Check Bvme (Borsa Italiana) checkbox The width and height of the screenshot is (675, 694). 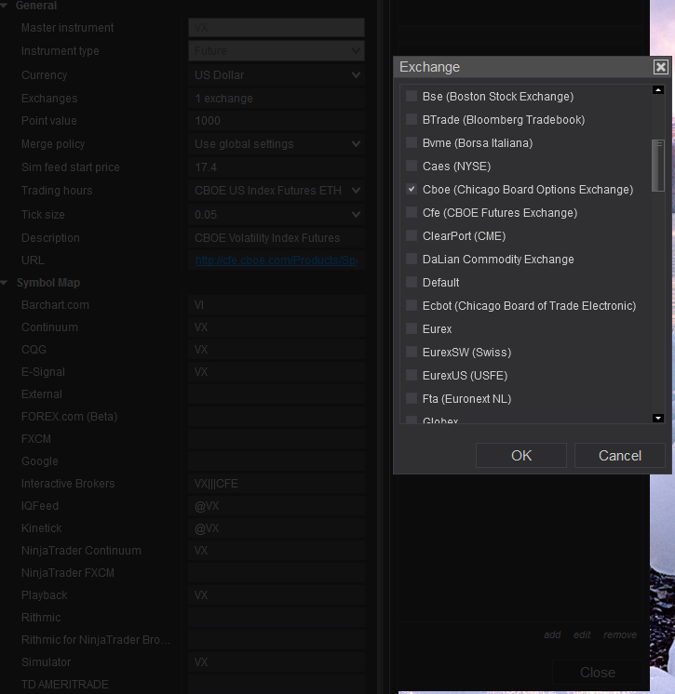tap(412, 142)
